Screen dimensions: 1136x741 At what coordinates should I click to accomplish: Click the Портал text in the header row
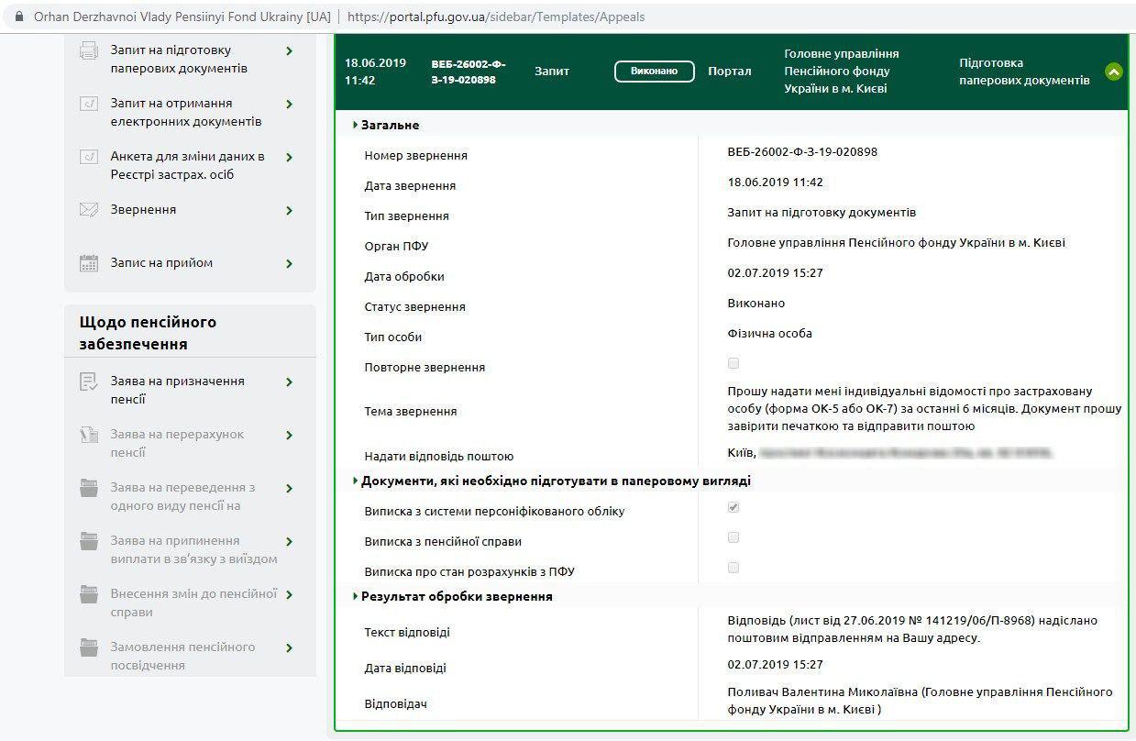tap(730, 72)
